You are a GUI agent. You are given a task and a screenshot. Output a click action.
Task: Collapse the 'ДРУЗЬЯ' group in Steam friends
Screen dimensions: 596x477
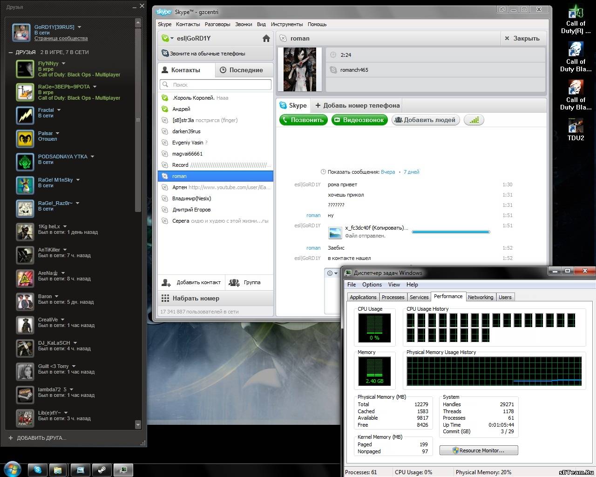[x=11, y=52]
